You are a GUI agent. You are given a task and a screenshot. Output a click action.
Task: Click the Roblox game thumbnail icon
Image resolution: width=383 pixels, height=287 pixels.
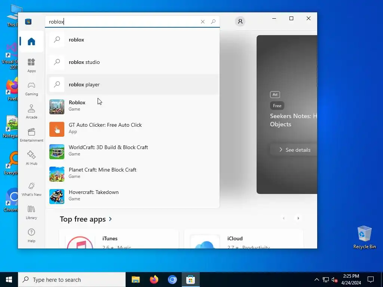(x=57, y=107)
